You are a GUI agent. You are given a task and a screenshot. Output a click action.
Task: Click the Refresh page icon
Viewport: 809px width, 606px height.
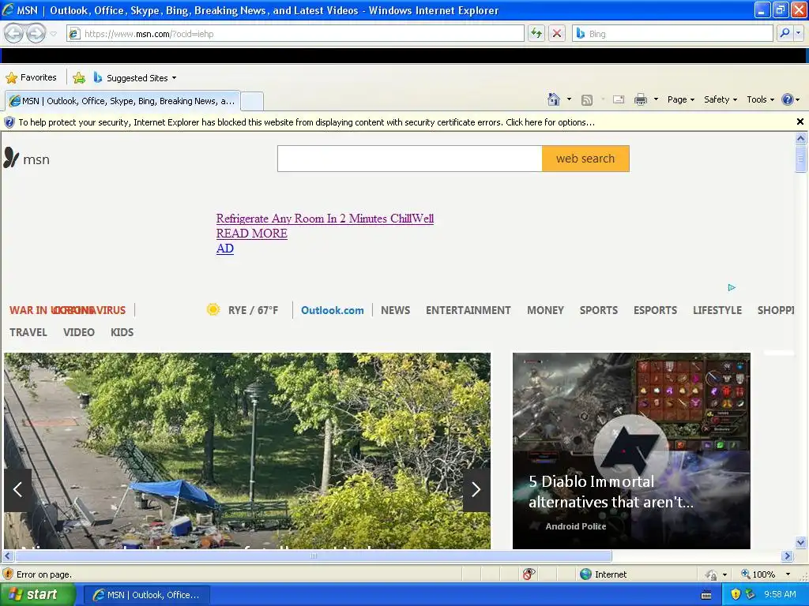(536, 34)
